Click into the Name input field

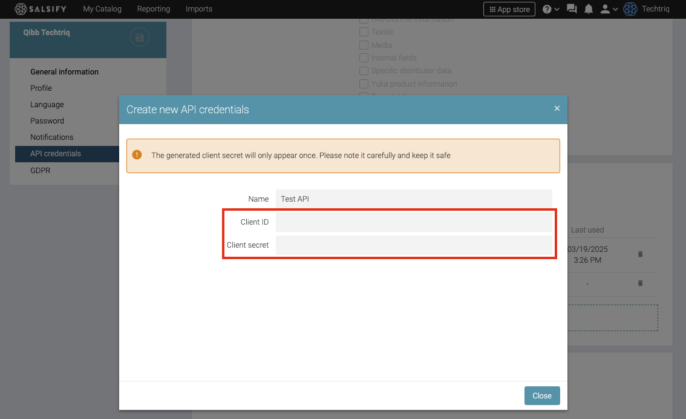(413, 199)
